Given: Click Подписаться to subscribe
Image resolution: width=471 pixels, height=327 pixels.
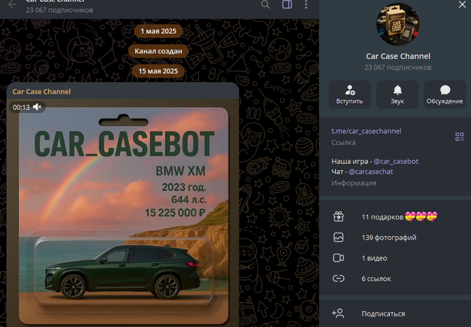Looking at the screenshot, I should (x=395, y=314).
